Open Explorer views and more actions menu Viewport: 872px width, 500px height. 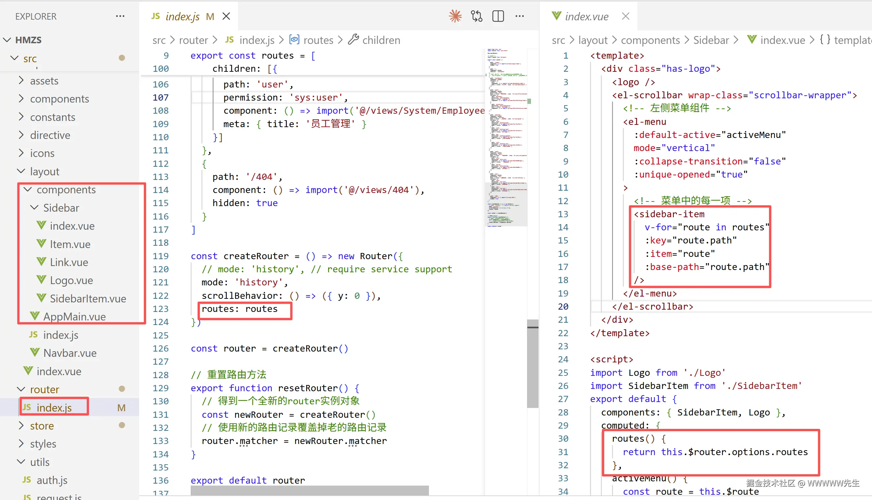(x=120, y=16)
